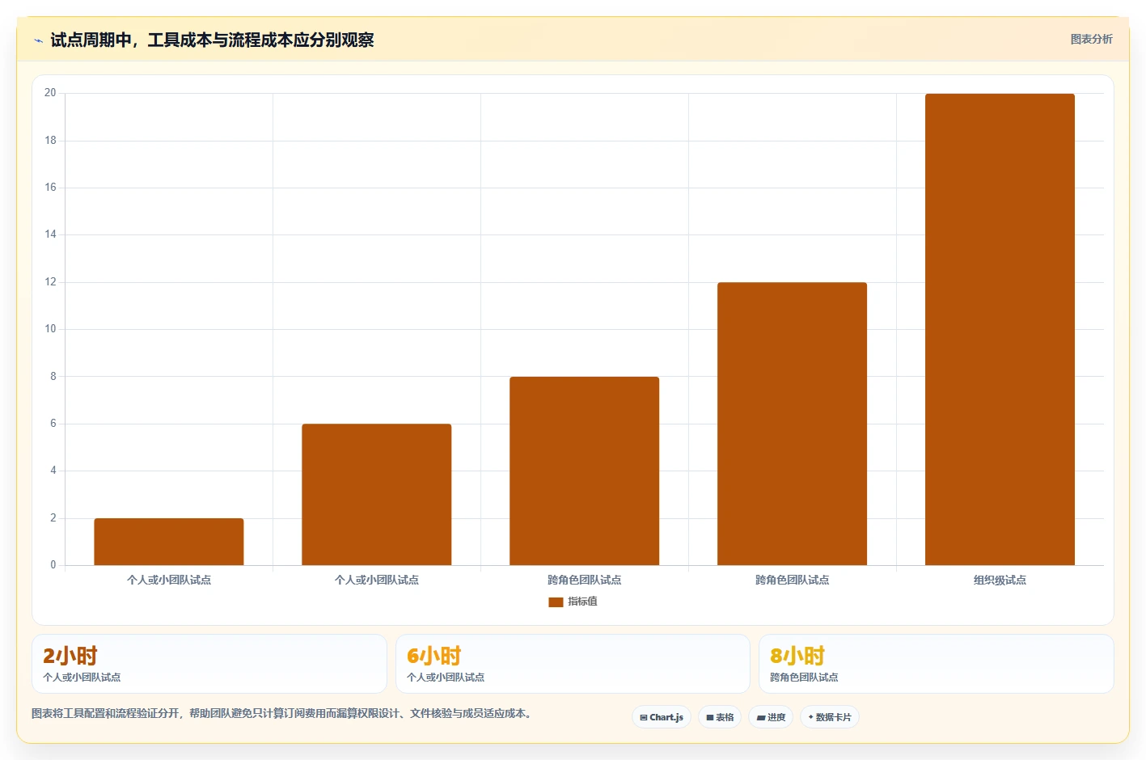
Task: Click the bar reaching value 2
Action: [x=168, y=542]
